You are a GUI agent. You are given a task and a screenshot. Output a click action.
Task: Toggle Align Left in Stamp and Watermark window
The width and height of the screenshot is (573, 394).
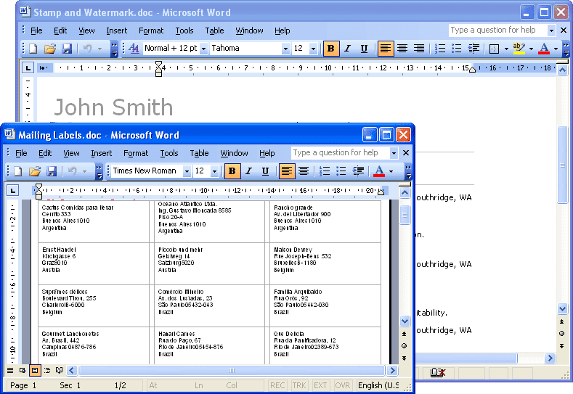point(385,49)
